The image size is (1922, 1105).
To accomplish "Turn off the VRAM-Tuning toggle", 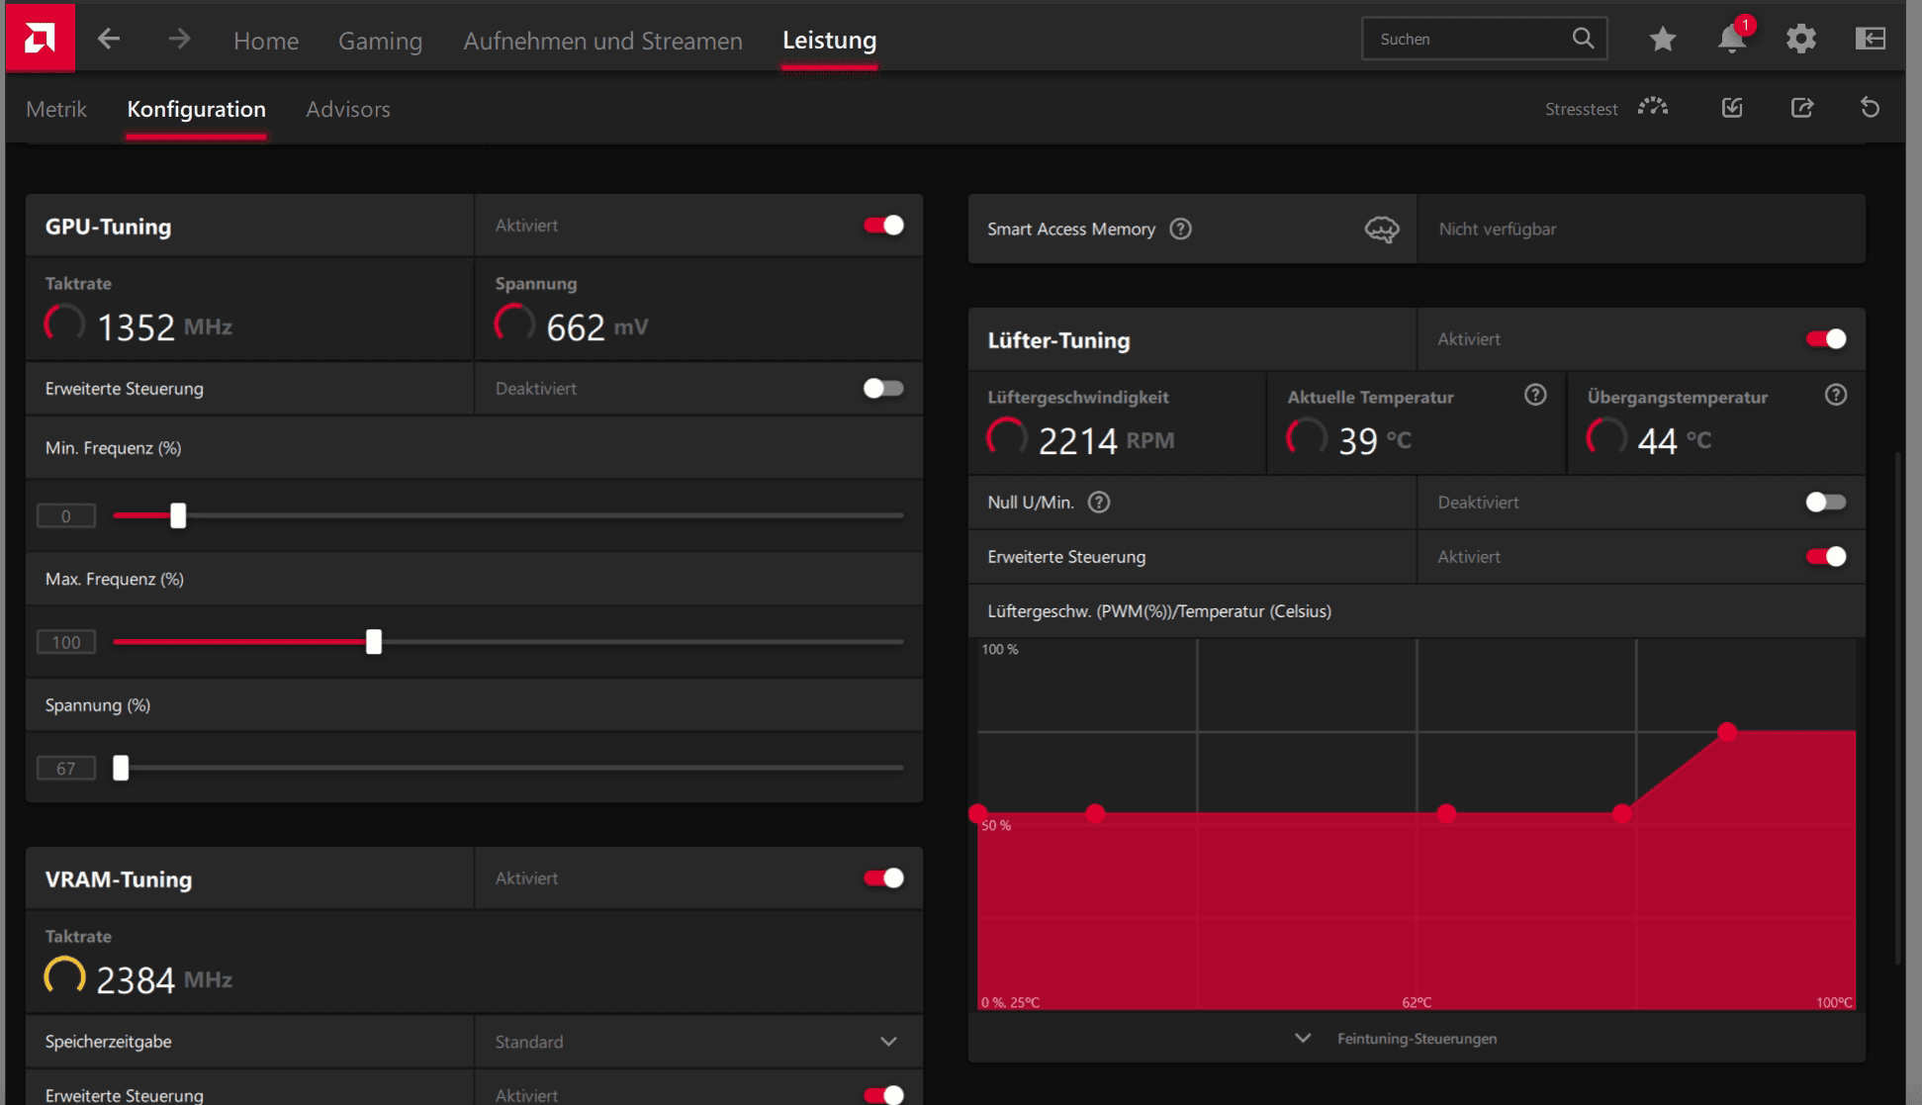I will click(883, 878).
